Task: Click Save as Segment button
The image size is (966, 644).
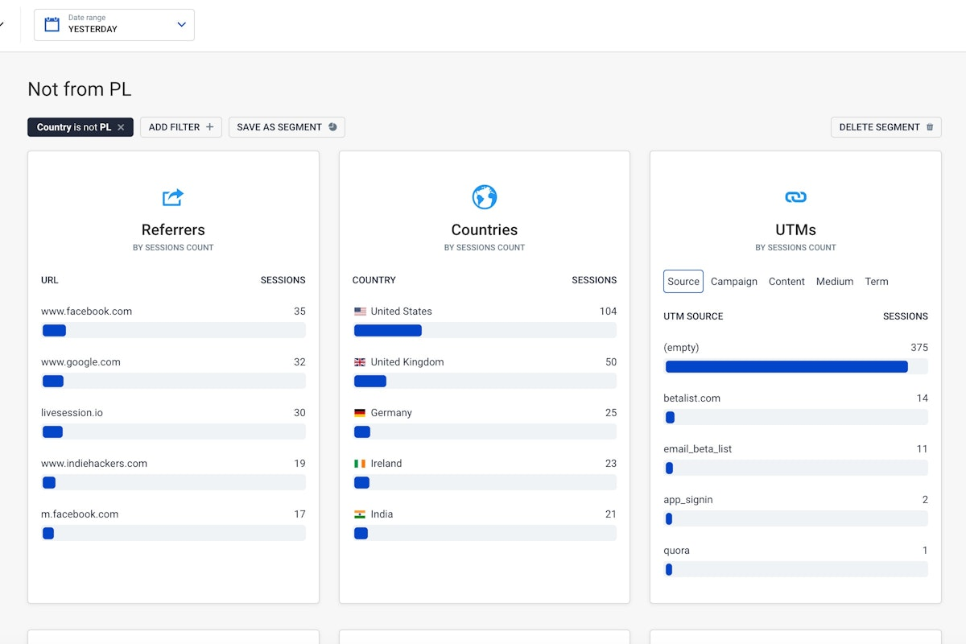Action: tap(287, 127)
